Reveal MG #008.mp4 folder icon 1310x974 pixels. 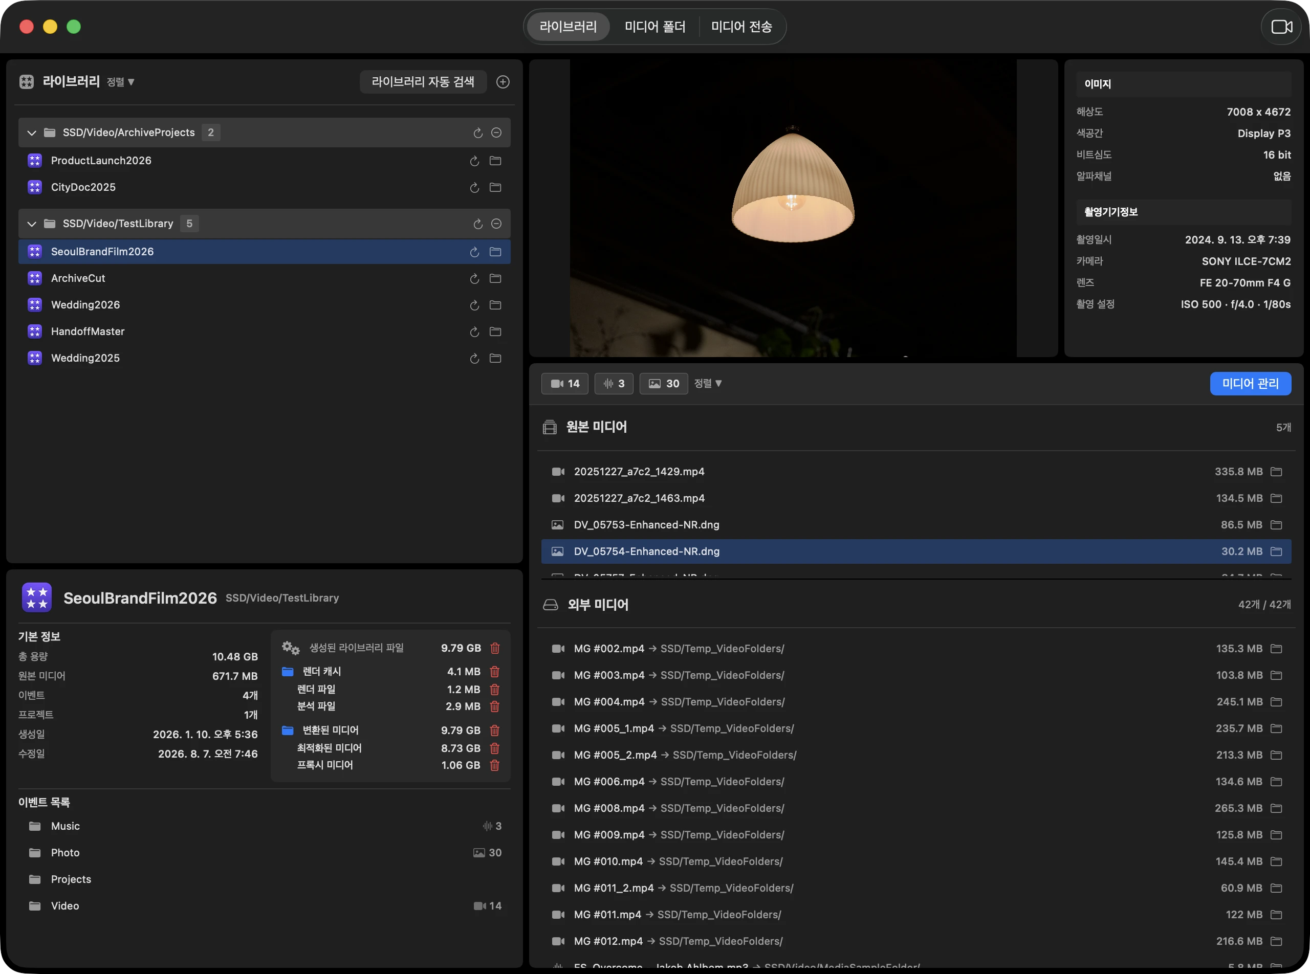point(1276,808)
